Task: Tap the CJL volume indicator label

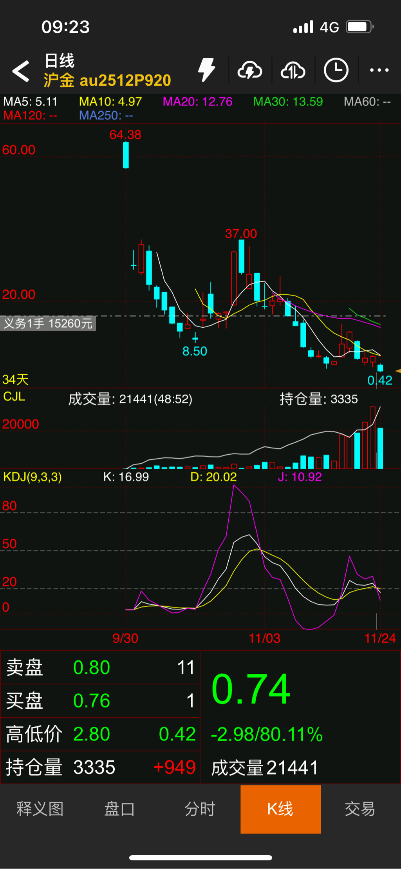Action: click(x=14, y=397)
